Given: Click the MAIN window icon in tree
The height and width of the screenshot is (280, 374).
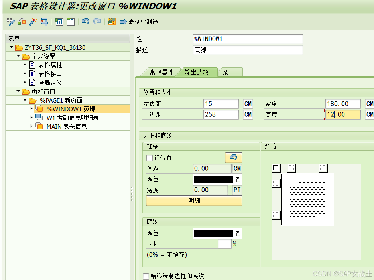Looking at the screenshot, I should [39, 126].
